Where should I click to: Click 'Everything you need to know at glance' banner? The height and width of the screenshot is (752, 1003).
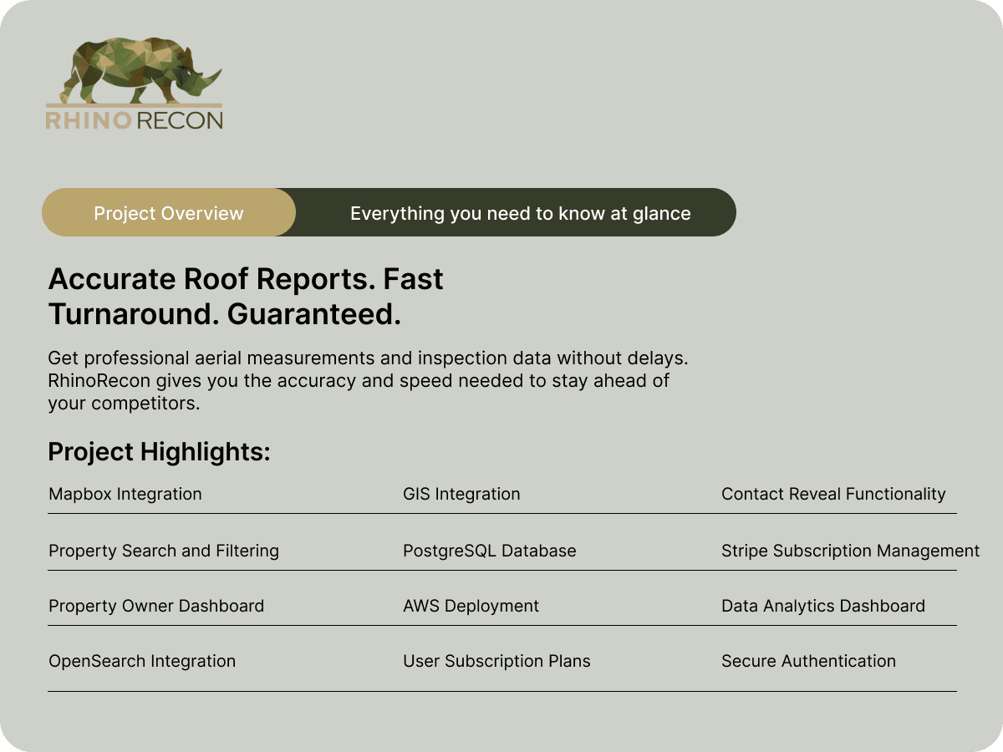520,213
